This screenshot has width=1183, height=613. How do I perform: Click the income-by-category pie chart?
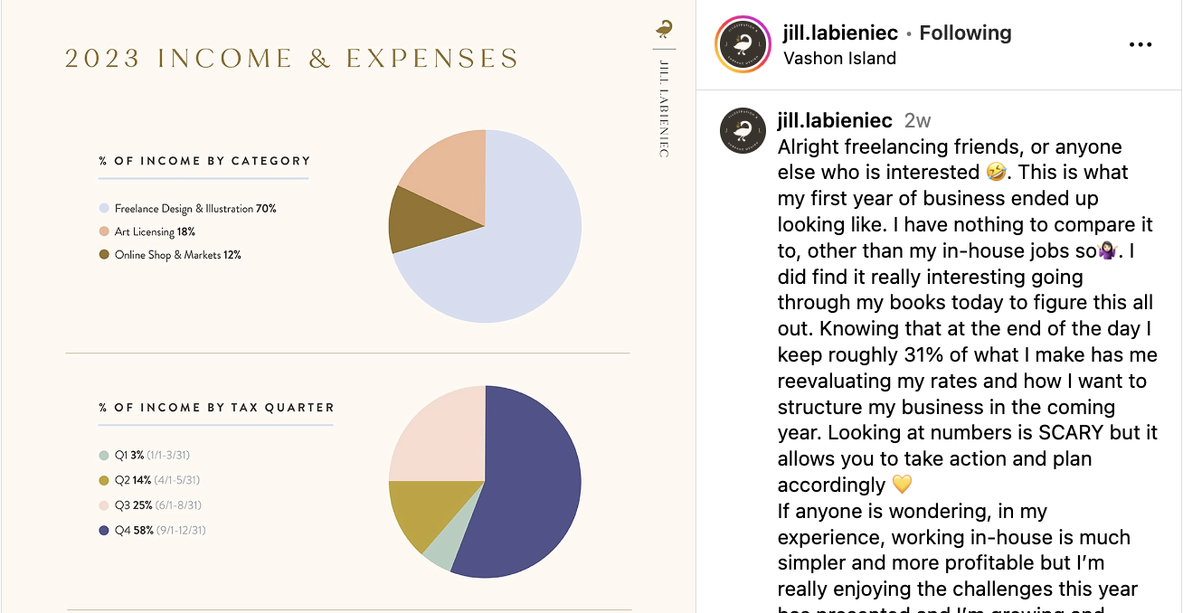pos(485,224)
